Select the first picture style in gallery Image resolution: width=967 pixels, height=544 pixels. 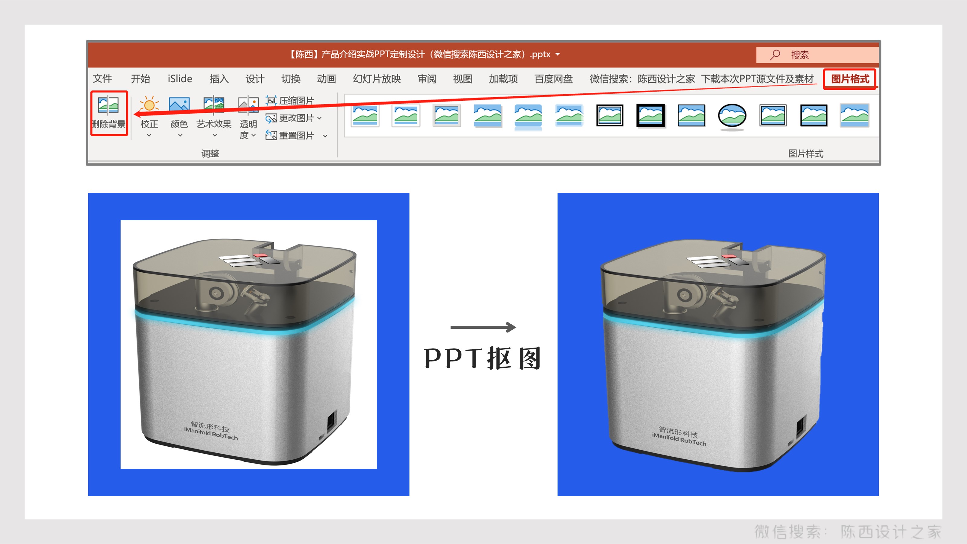point(365,115)
